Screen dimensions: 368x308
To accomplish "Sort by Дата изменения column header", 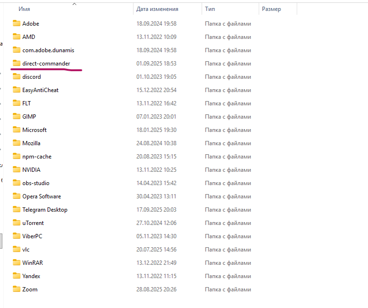I will pyautogui.click(x=157, y=9).
